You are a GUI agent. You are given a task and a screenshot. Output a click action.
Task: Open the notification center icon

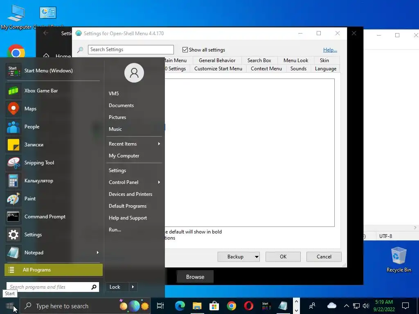coord(405,306)
